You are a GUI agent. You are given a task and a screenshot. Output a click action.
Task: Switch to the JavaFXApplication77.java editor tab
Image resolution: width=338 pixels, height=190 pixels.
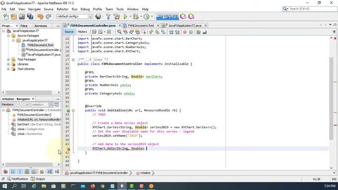pos(185,25)
